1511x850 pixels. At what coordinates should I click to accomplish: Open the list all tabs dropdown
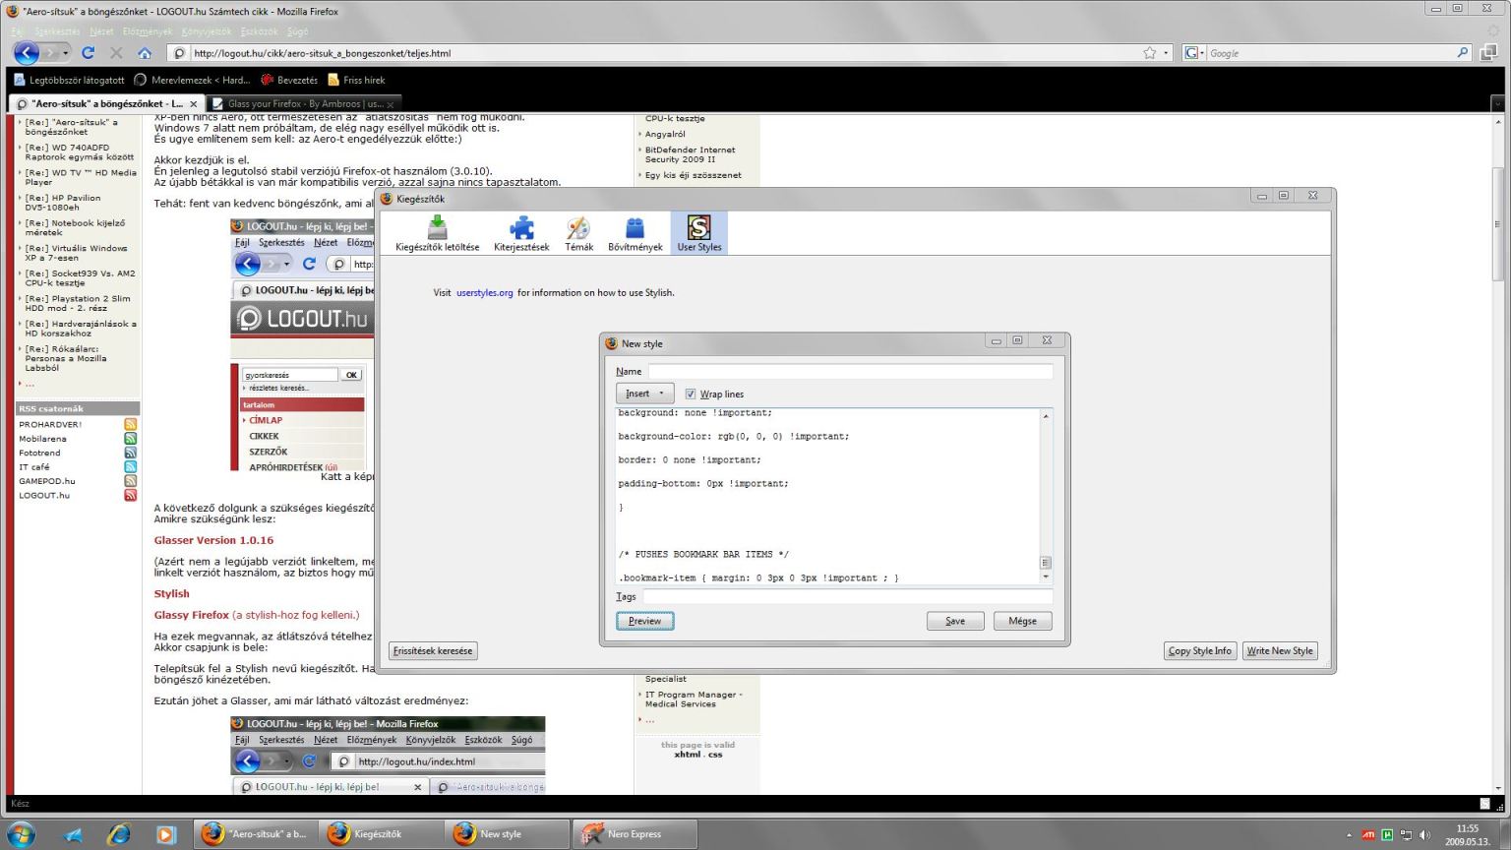point(1498,103)
